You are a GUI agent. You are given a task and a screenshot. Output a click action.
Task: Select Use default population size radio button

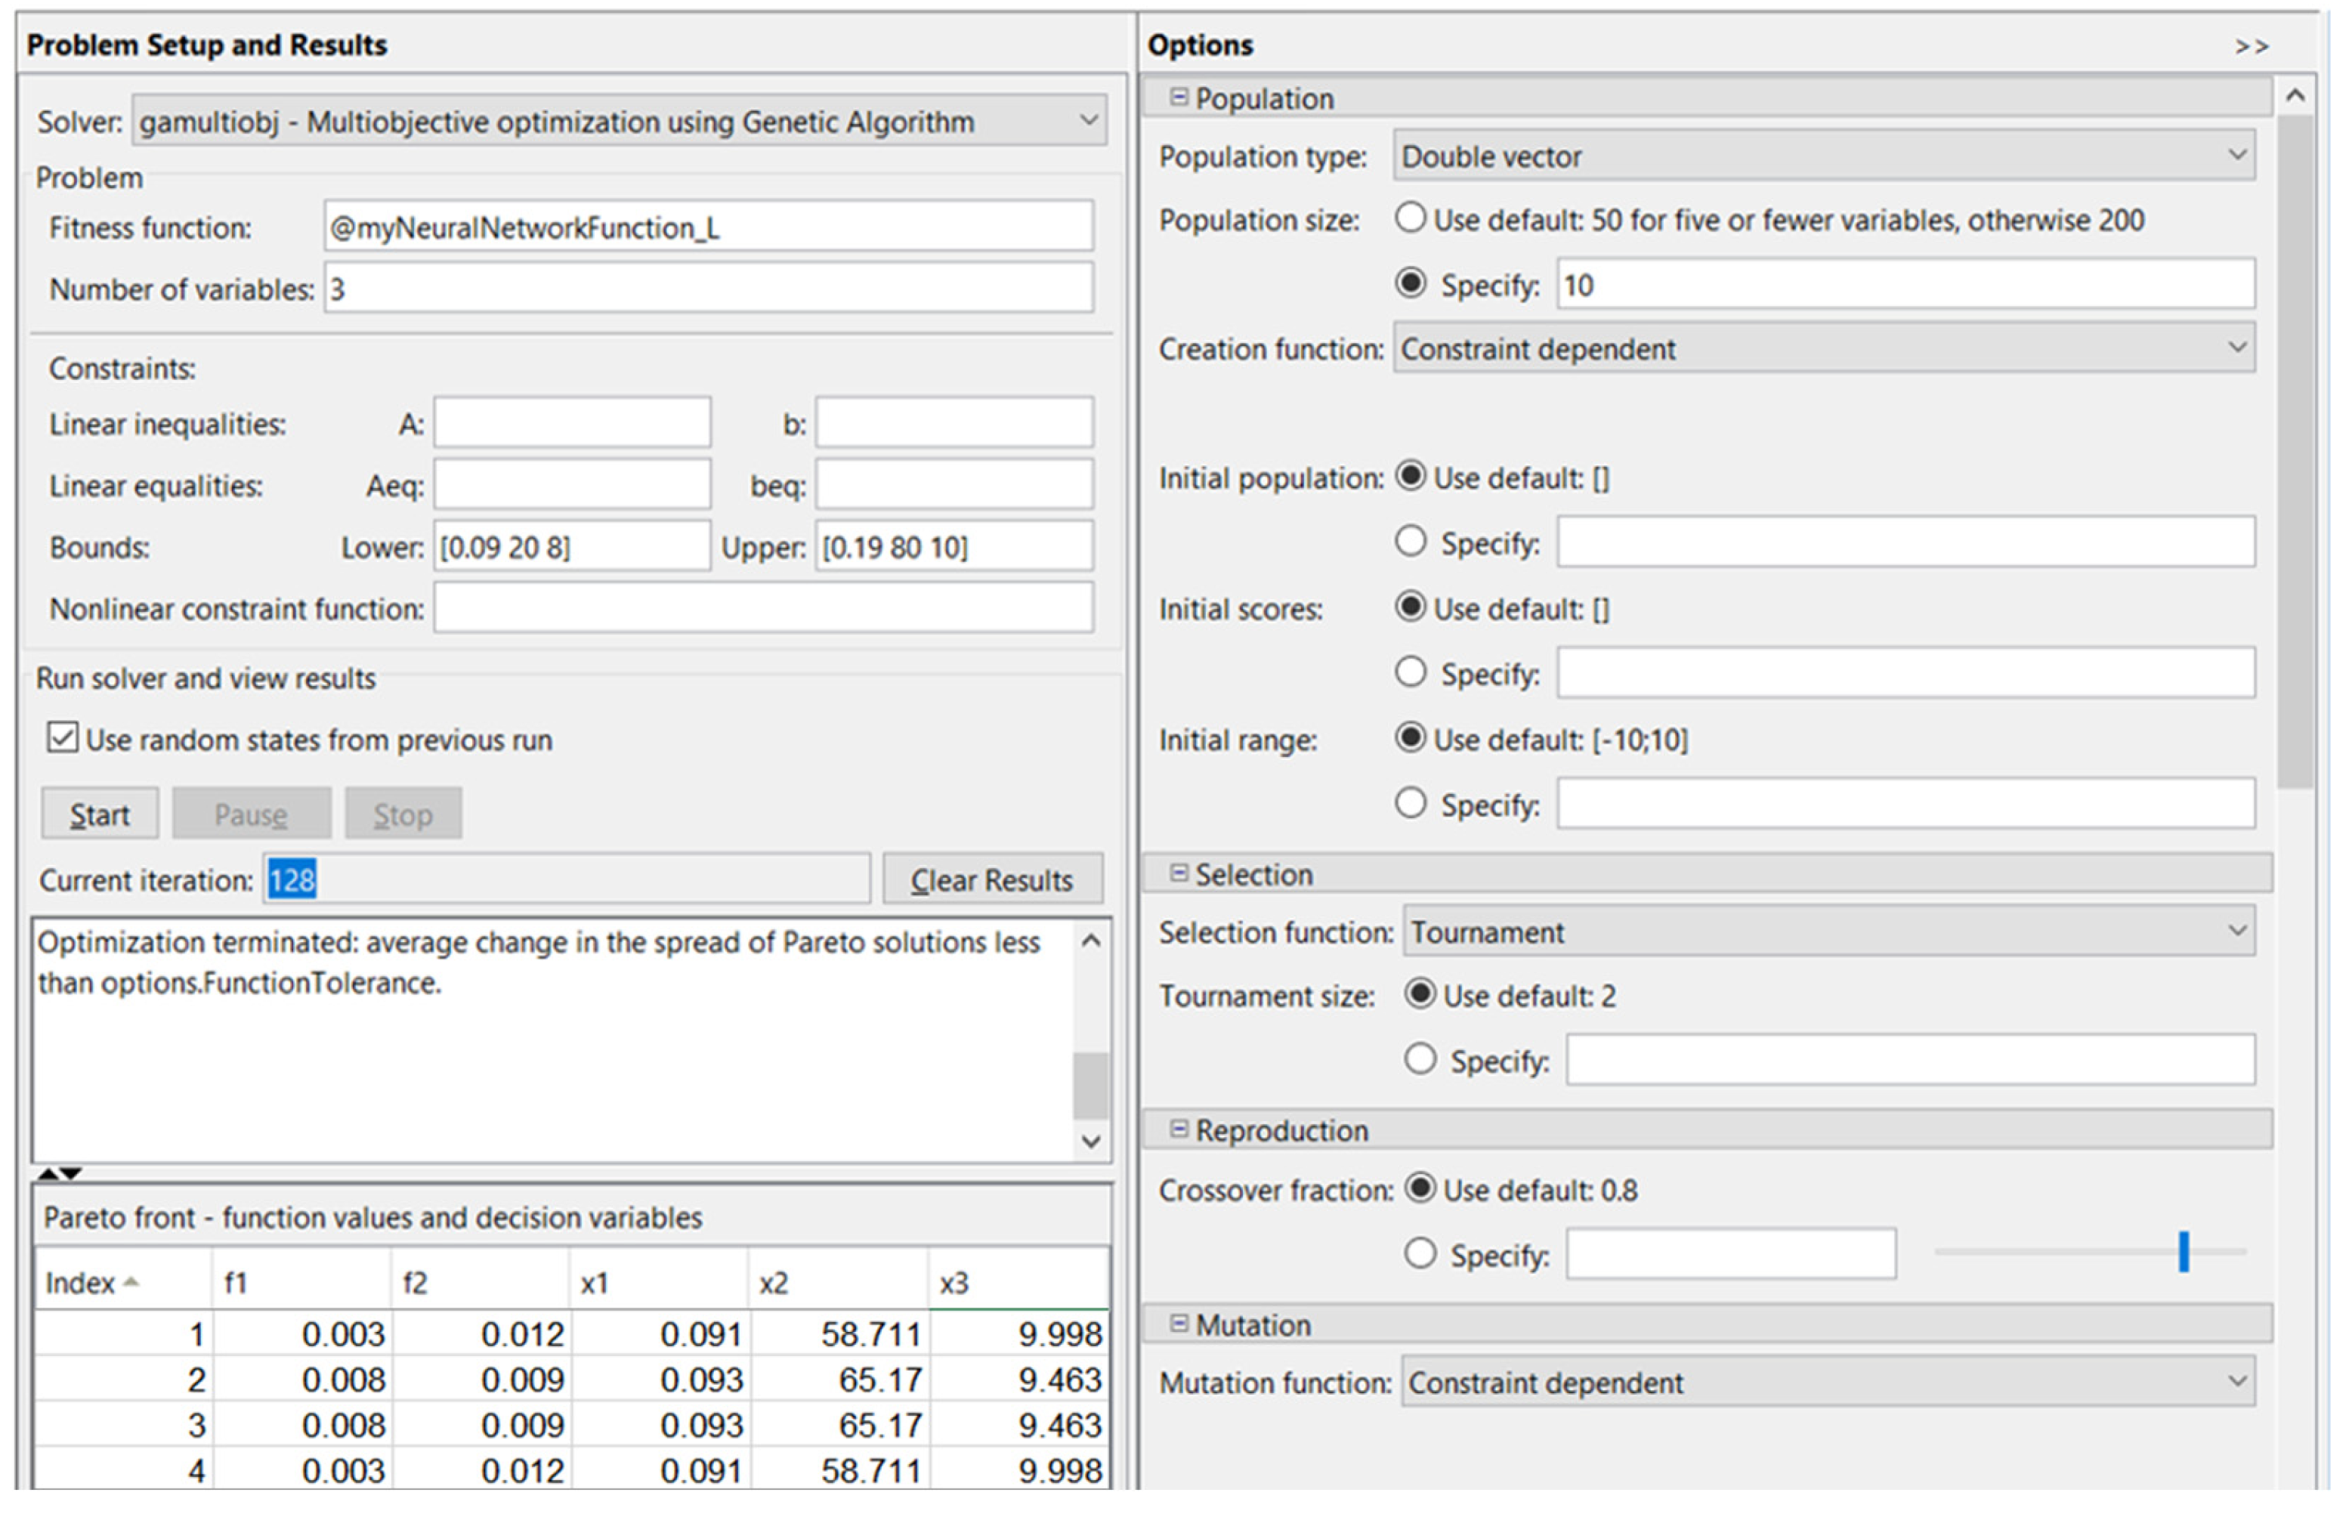tap(1411, 218)
